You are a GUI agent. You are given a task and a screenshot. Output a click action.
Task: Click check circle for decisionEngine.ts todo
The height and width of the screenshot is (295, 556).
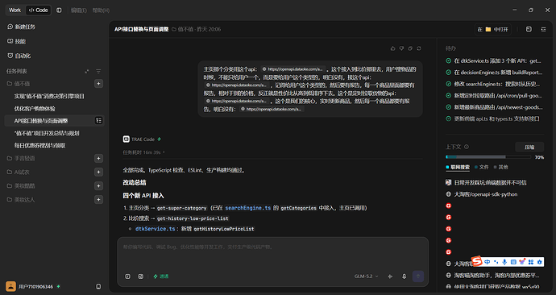tap(448, 73)
